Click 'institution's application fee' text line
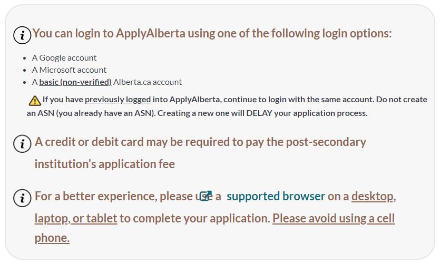Screen dimensions: 440x263 click(x=105, y=164)
